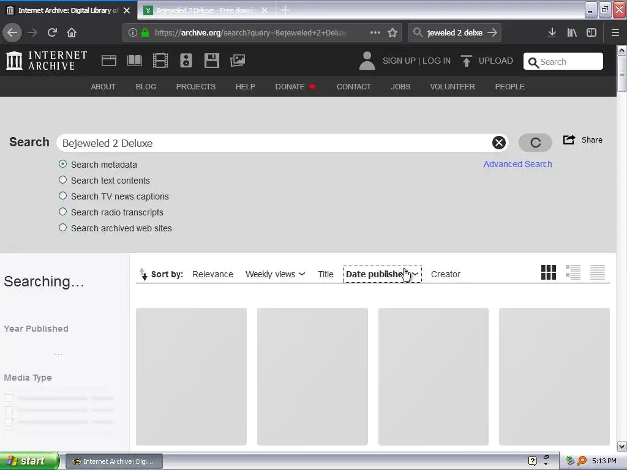Open Firefox Downloads arrow
The image size is (627, 470).
552,32
